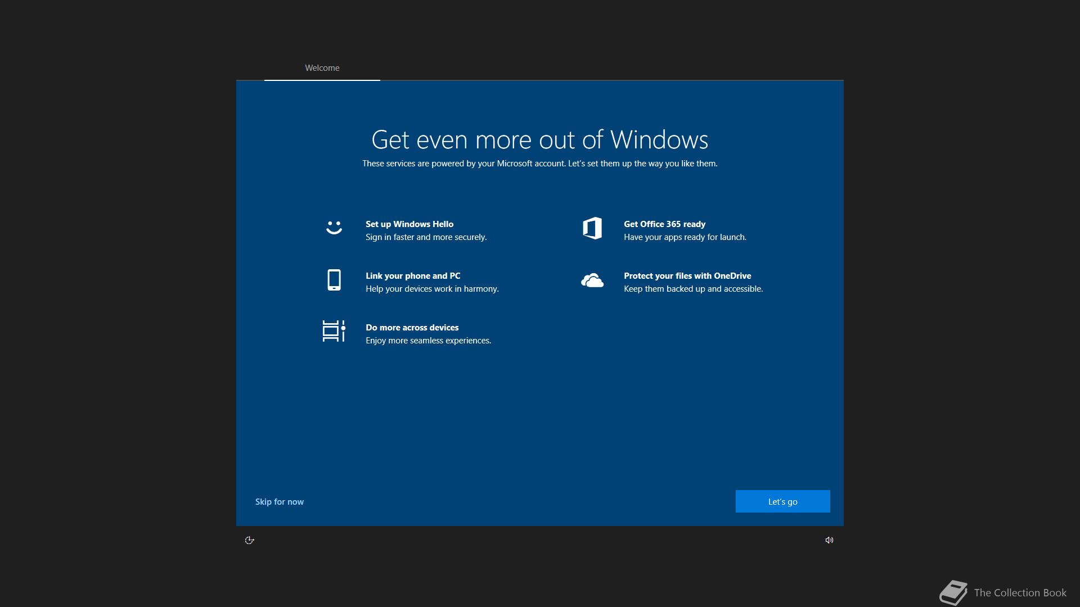Click the Office 365 logo icon
This screenshot has width=1080, height=607.
click(592, 228)
